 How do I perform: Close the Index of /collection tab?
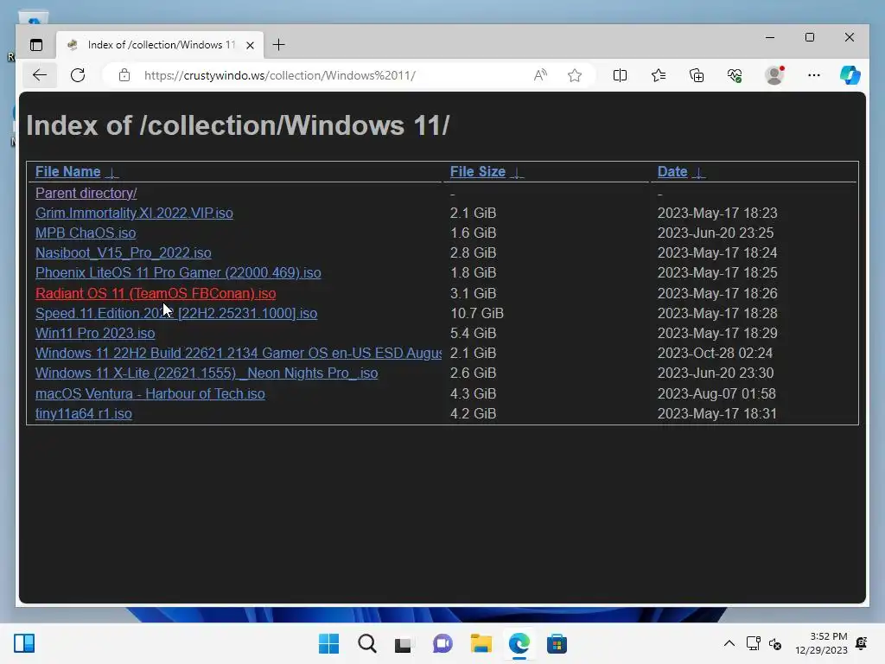pyautogui.click(x=250, y=45)
